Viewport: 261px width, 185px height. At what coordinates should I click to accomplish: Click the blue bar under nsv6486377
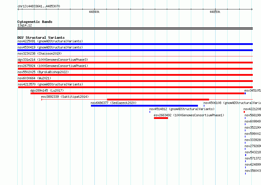(144, 106)
